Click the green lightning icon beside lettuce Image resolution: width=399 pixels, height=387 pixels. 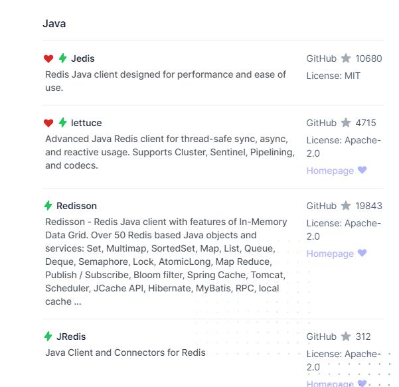pos(63,123)
